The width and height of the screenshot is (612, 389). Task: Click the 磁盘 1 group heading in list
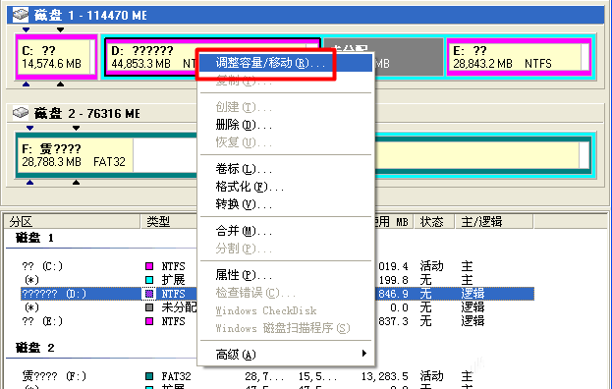(x=34, y=238)
